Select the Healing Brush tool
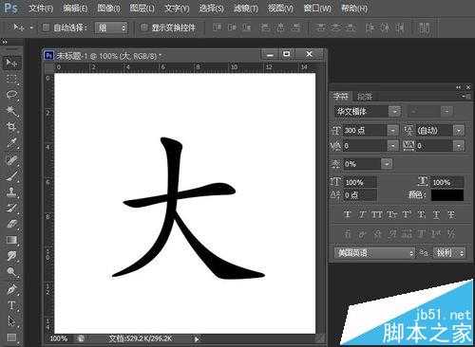Viewport: 475px width, 347px height. point(11,159)
